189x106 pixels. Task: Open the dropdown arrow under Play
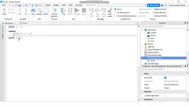(x=63, y=16)
